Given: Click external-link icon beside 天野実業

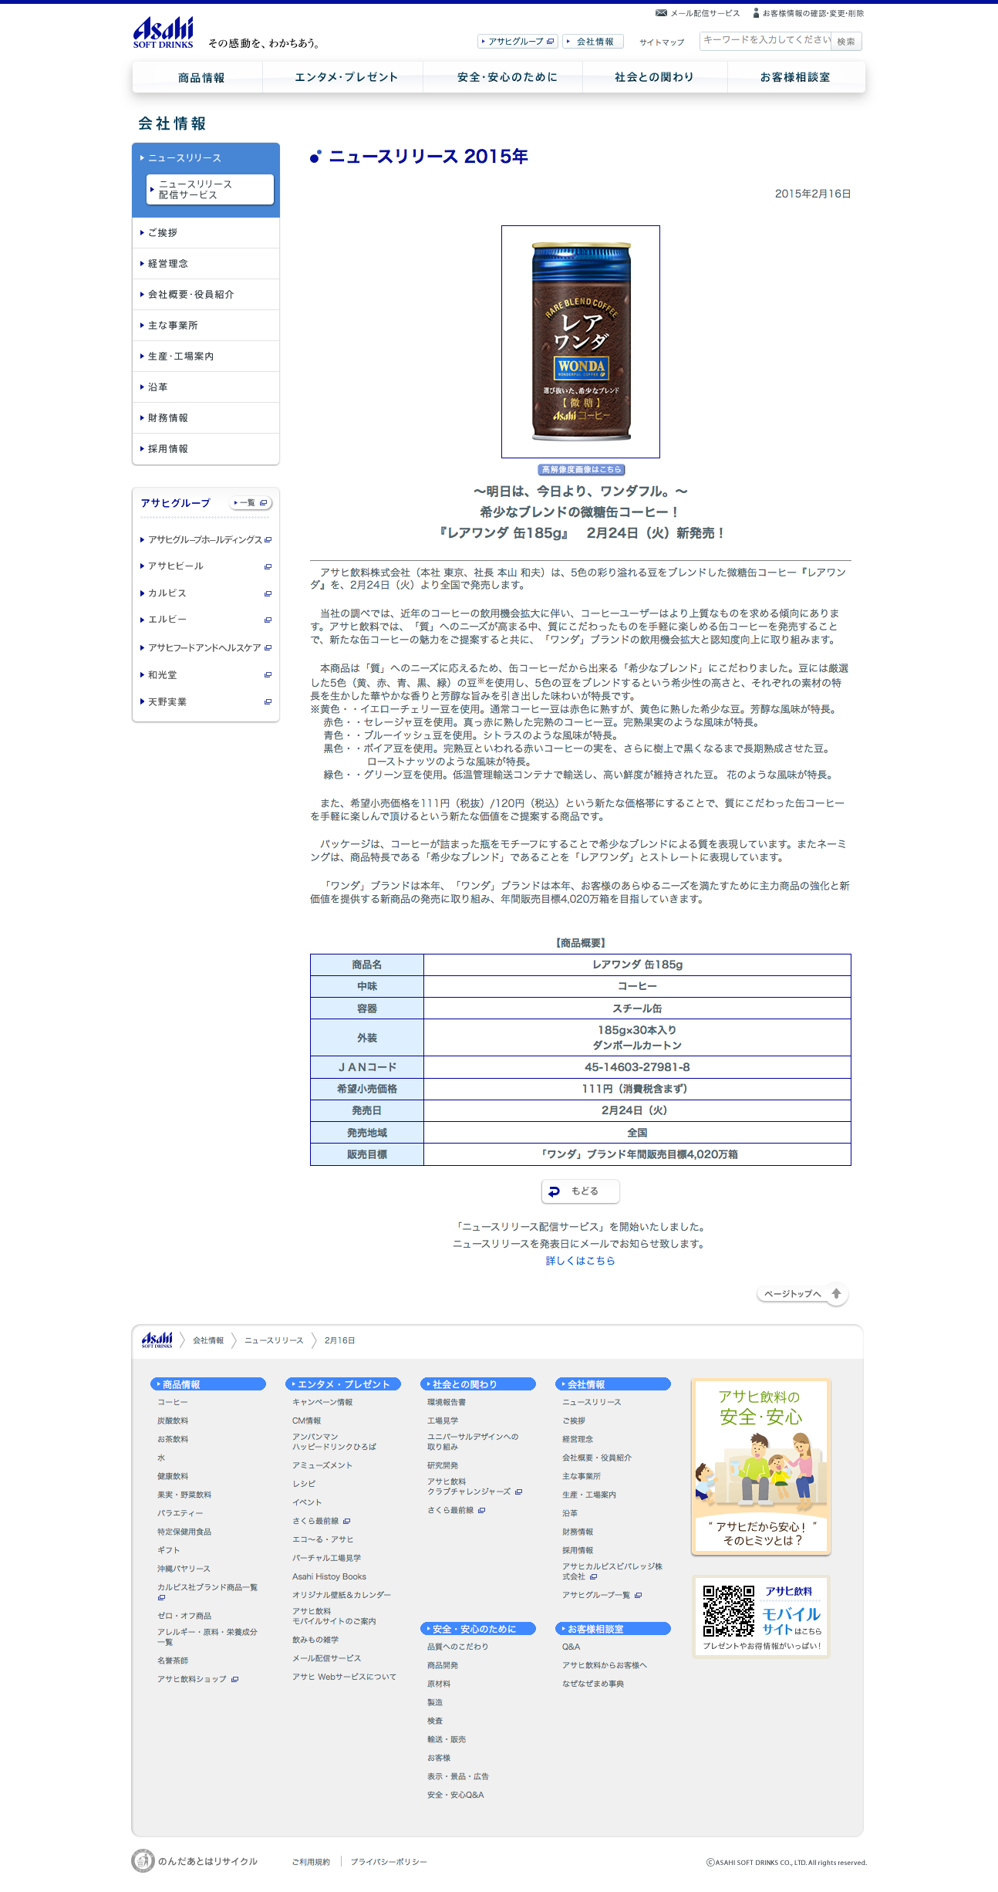Looking at the screenshot, I should tap(268, 701).
